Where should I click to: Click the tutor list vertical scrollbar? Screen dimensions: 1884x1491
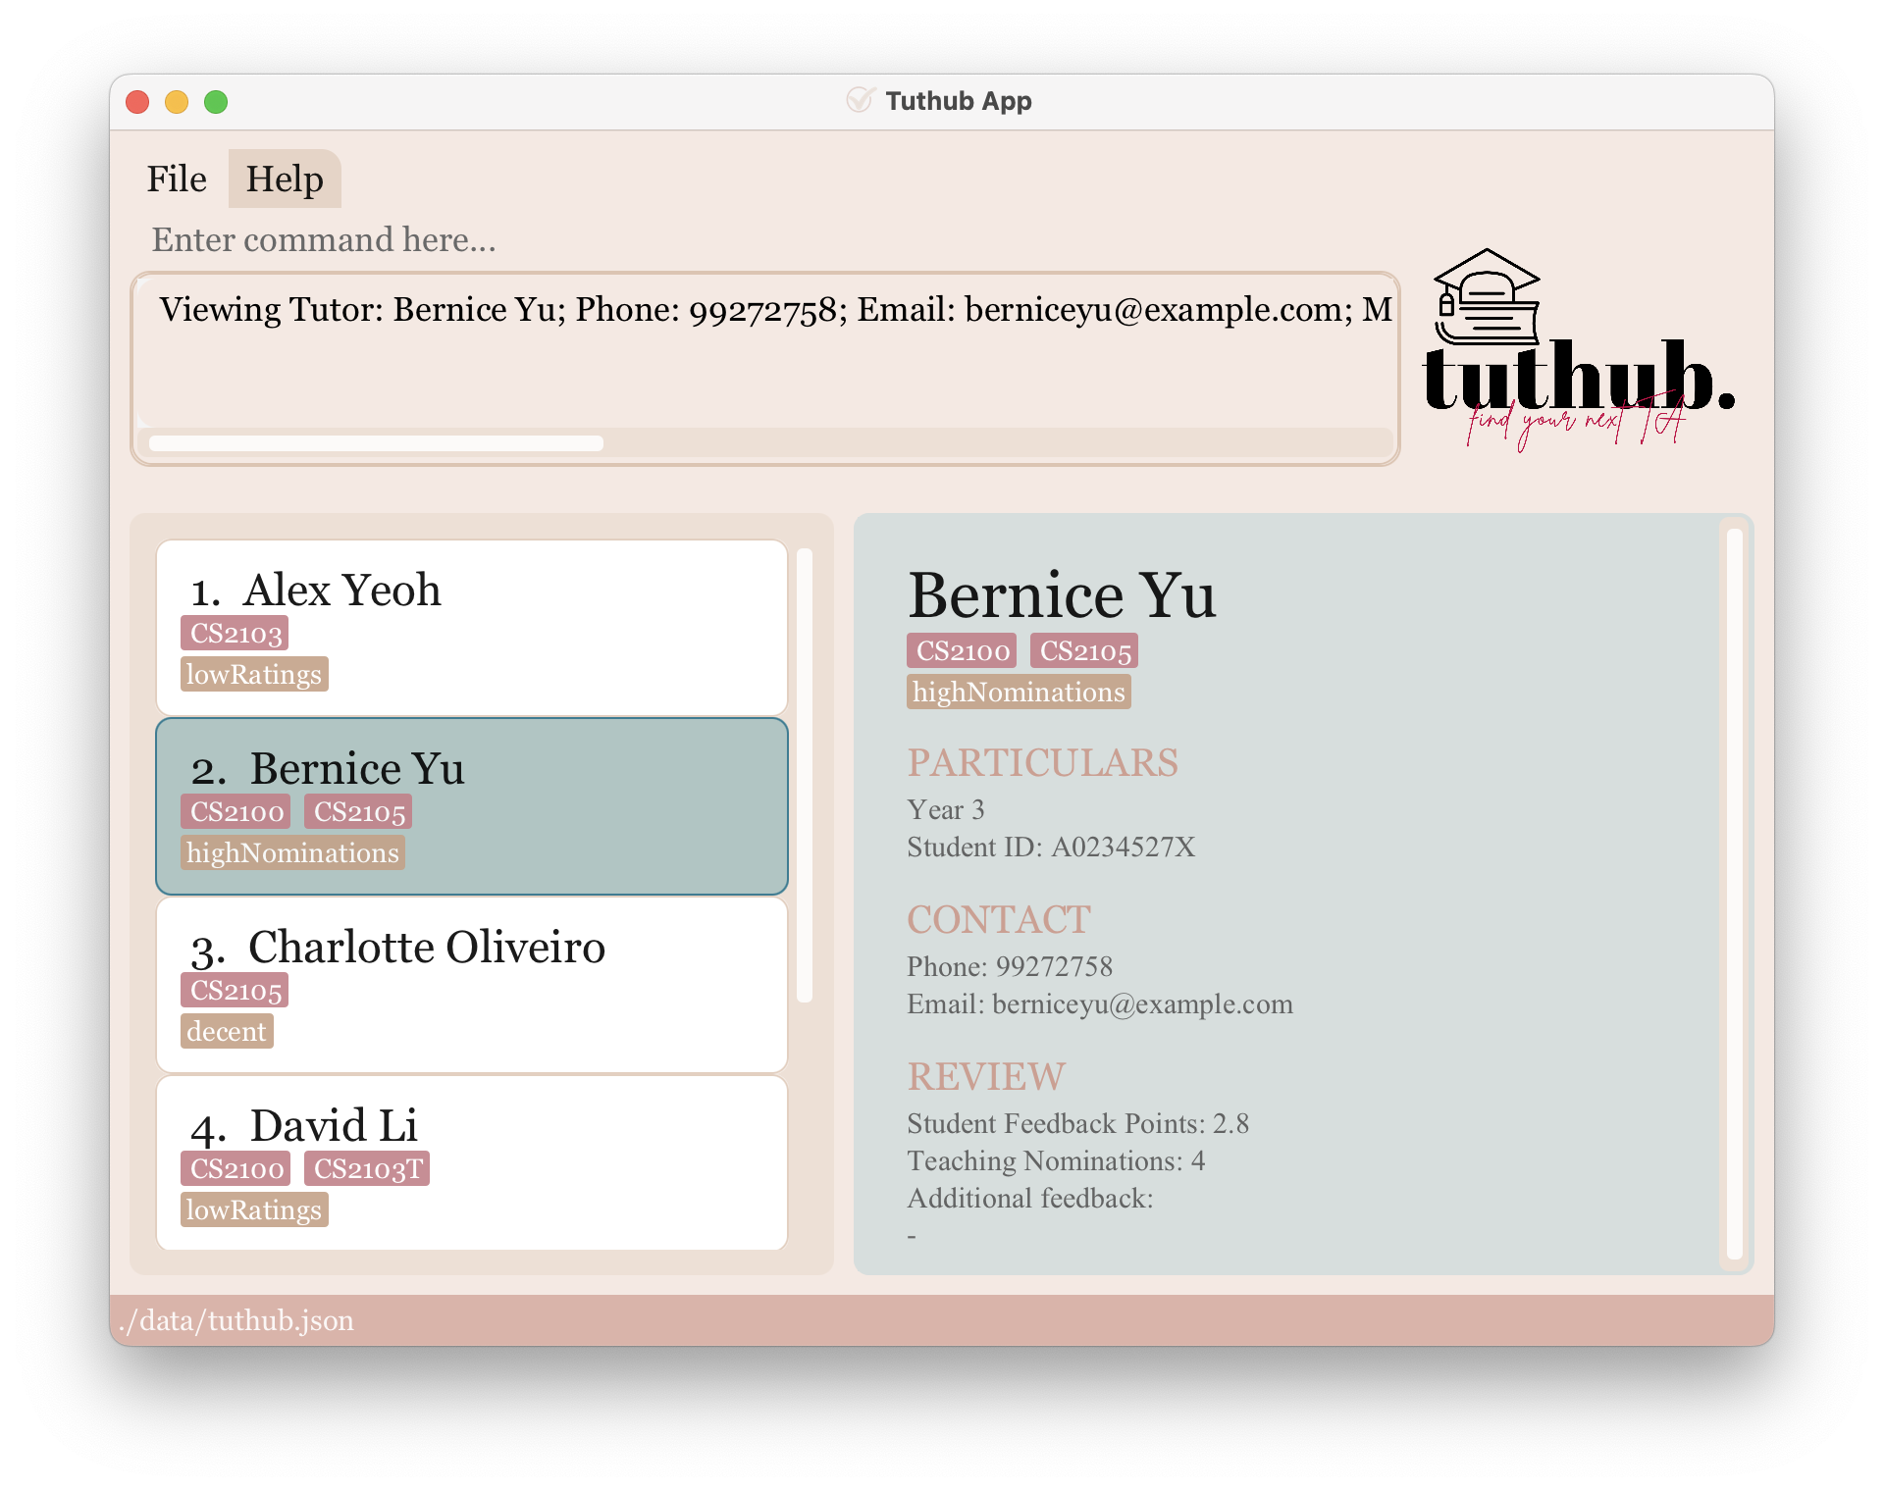point(805,775)
